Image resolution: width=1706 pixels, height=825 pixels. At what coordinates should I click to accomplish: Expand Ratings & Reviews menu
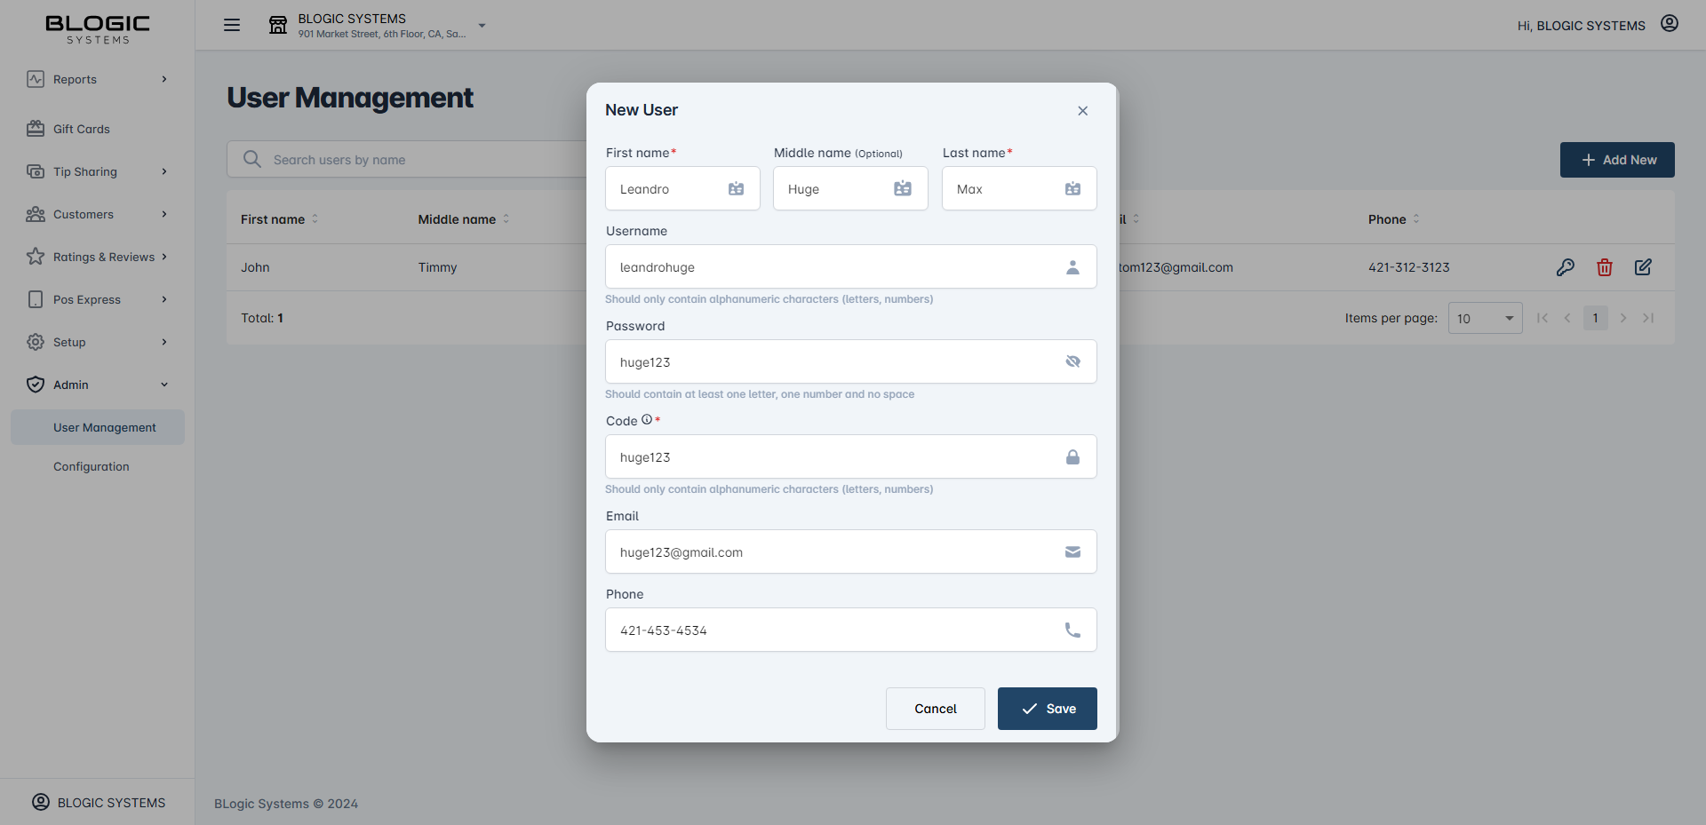point(97,257)
